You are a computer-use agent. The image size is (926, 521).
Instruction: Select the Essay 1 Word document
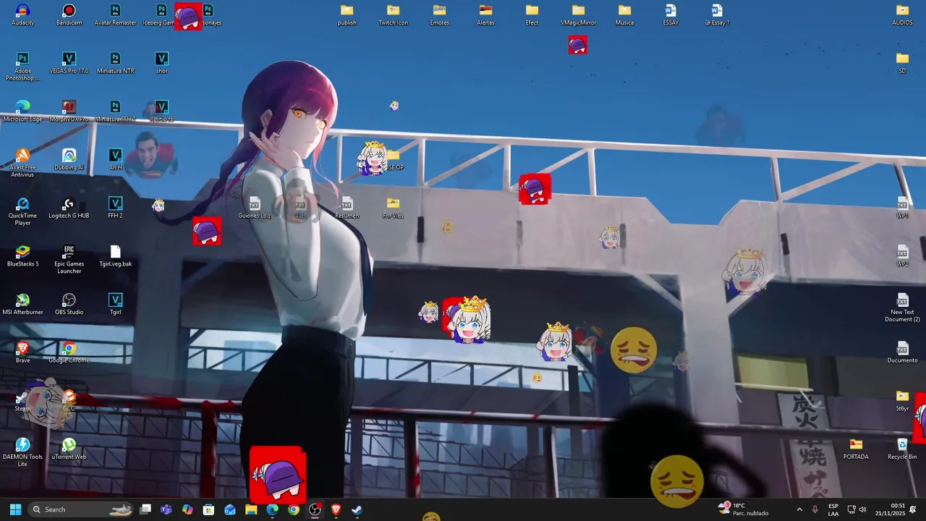(x=717, y=15)
